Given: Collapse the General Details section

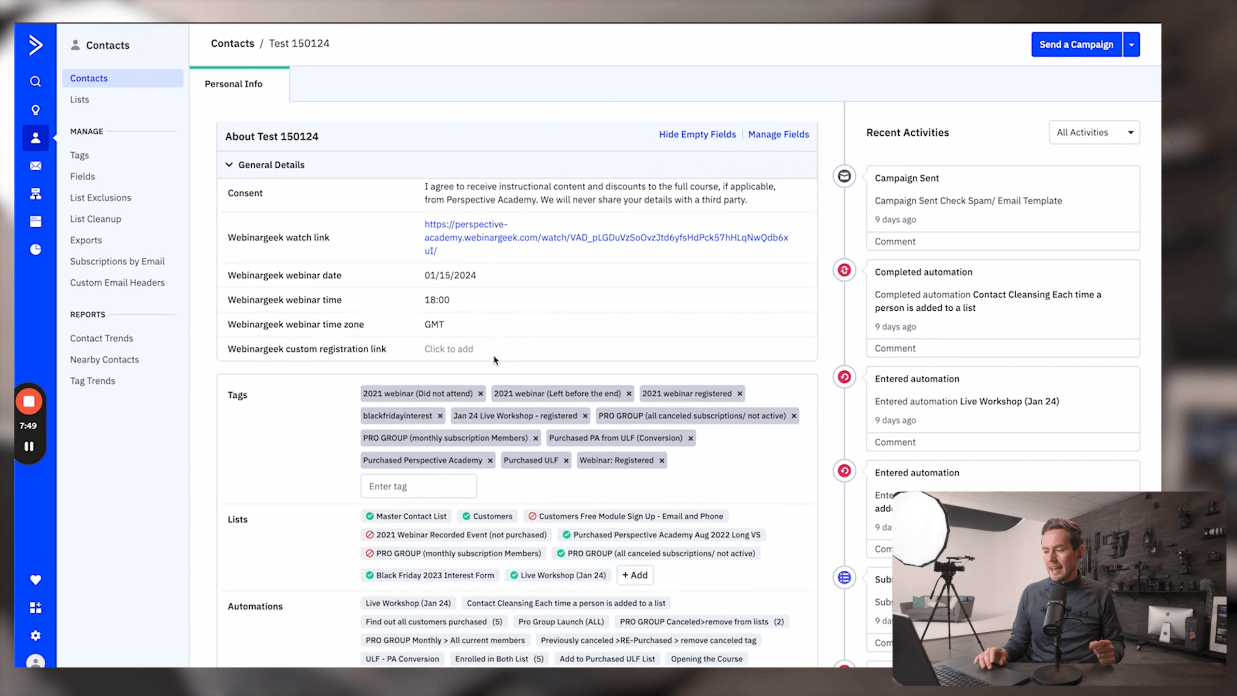Looking at the screenshot, I should 229,165.
